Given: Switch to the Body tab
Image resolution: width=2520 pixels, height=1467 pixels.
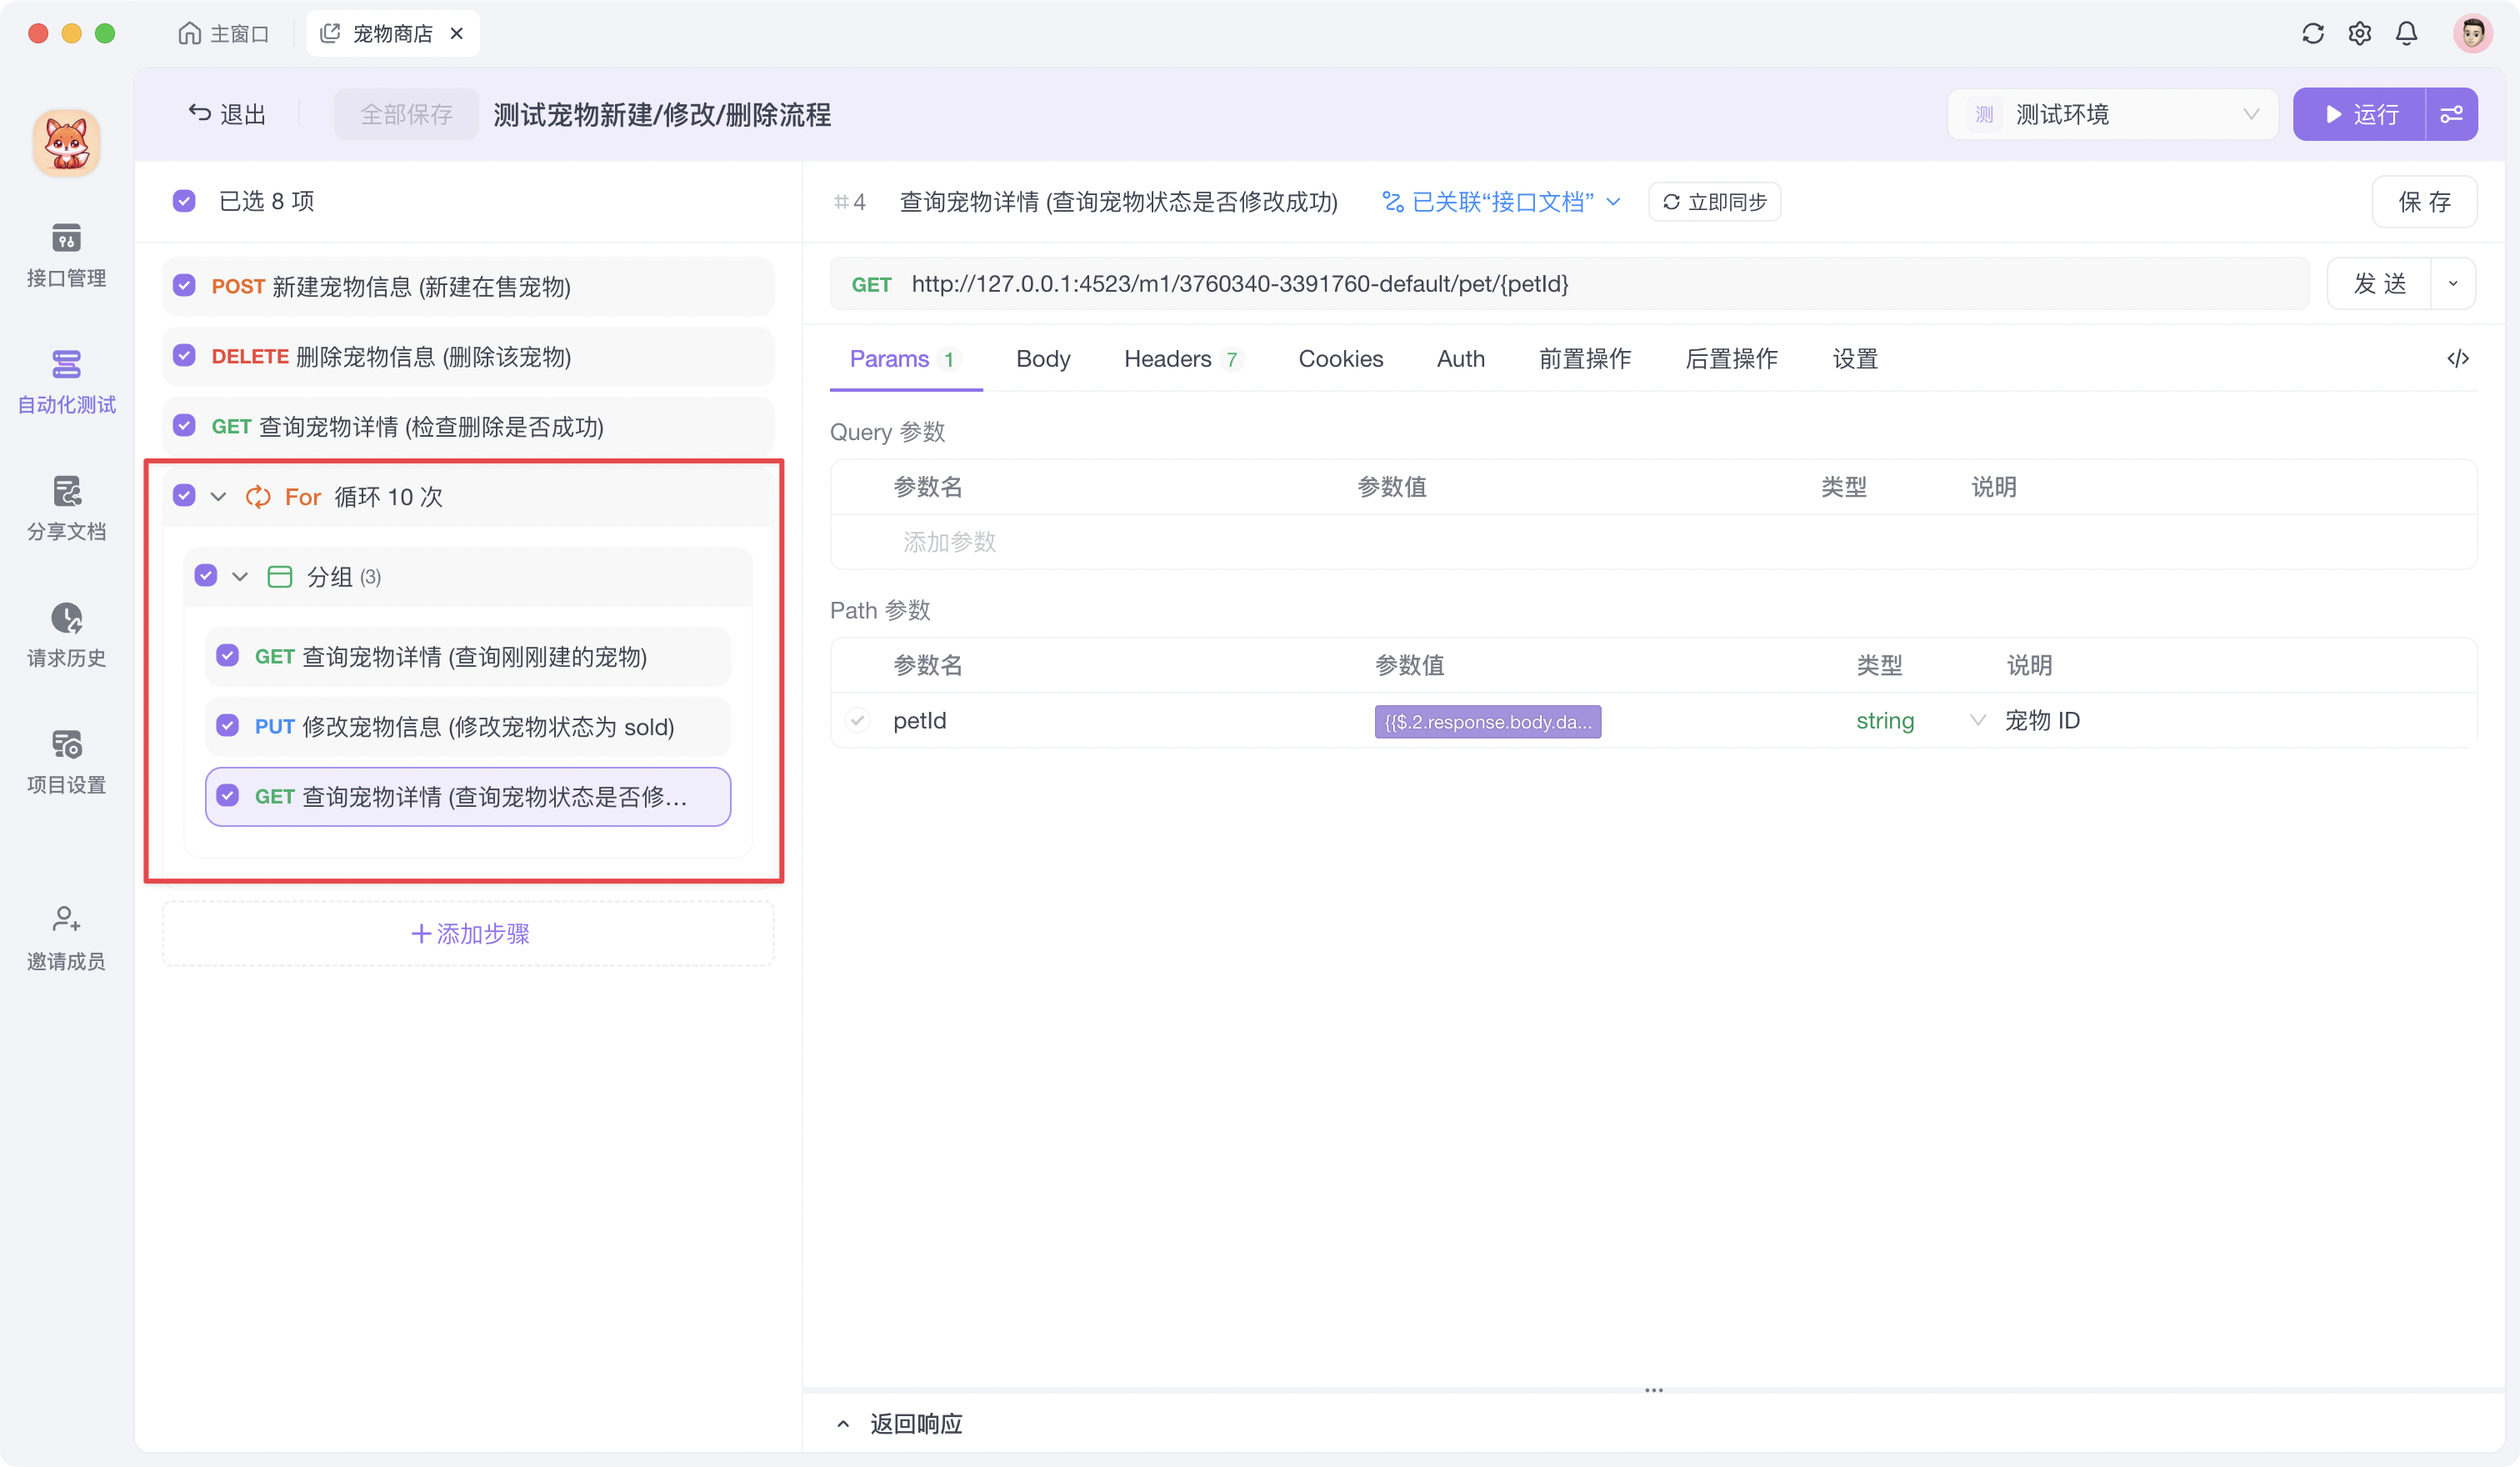Looking at the screenshot, I should [x=1042, y=358].
